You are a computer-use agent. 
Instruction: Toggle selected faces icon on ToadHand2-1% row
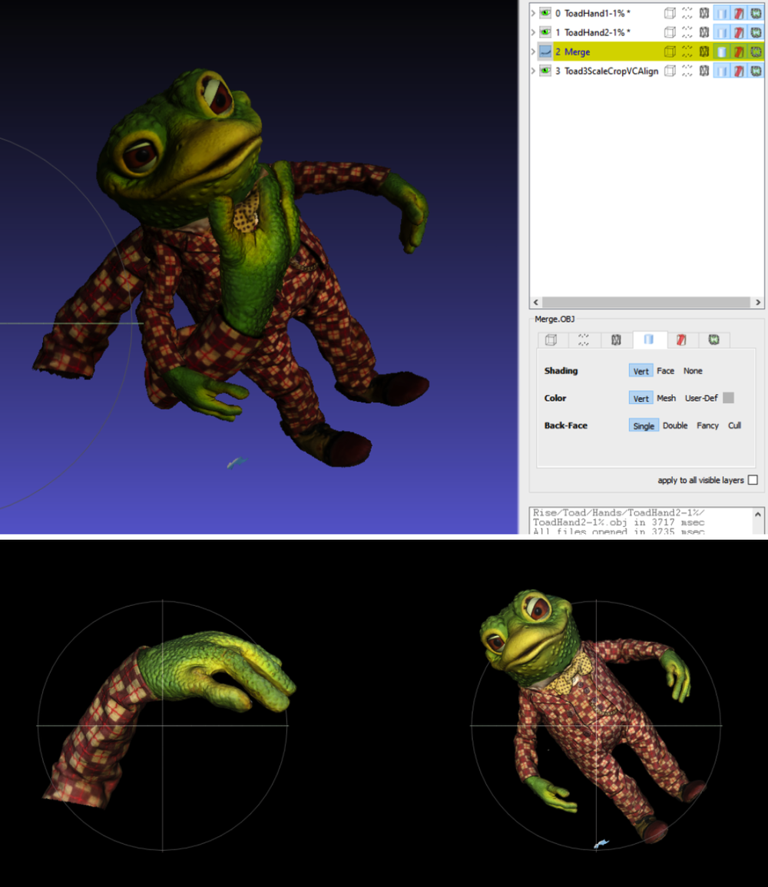739,32
